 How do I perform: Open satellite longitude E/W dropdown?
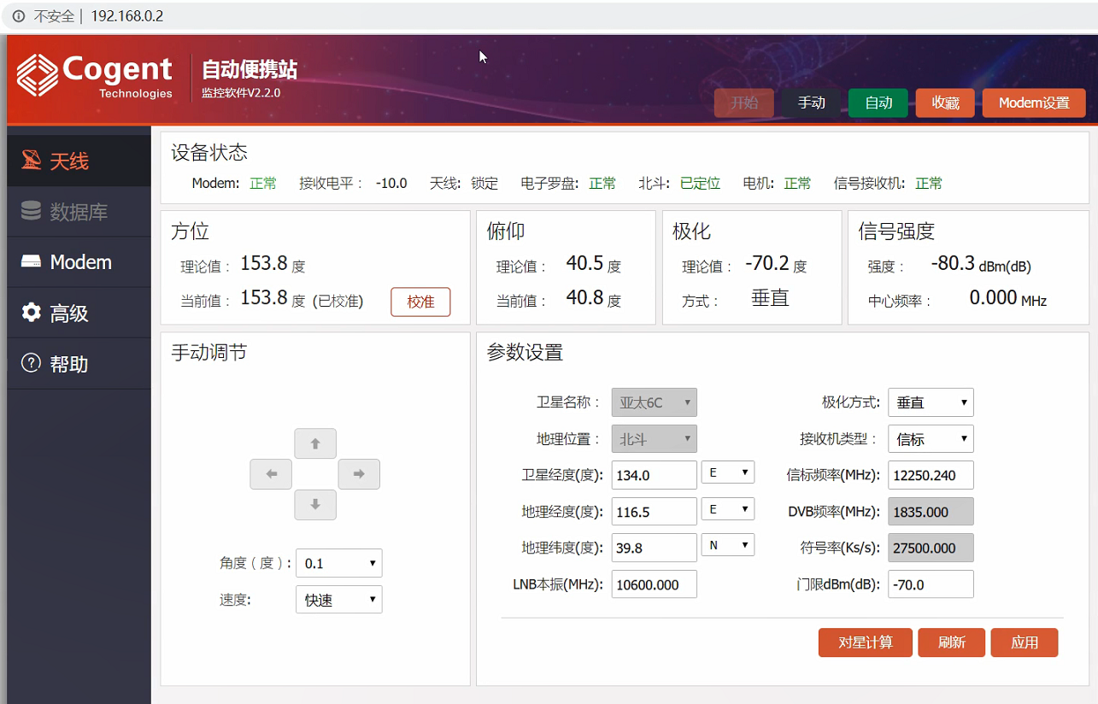click(x=728, y=472)
